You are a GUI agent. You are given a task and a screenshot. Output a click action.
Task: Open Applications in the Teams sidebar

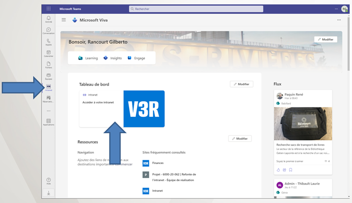(48, 122)
